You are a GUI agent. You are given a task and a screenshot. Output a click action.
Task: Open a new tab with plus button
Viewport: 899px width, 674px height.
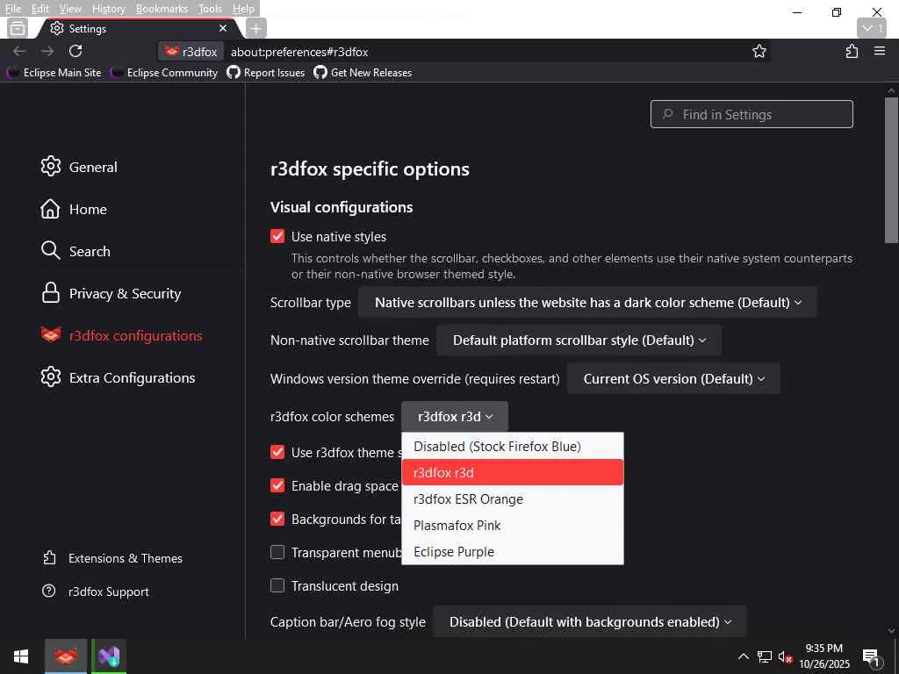tap(255, 28)
